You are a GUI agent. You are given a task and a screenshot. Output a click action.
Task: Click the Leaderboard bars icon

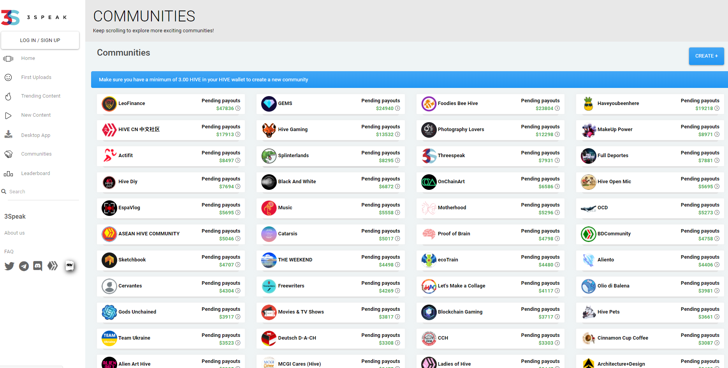click(x=8, y=173)
